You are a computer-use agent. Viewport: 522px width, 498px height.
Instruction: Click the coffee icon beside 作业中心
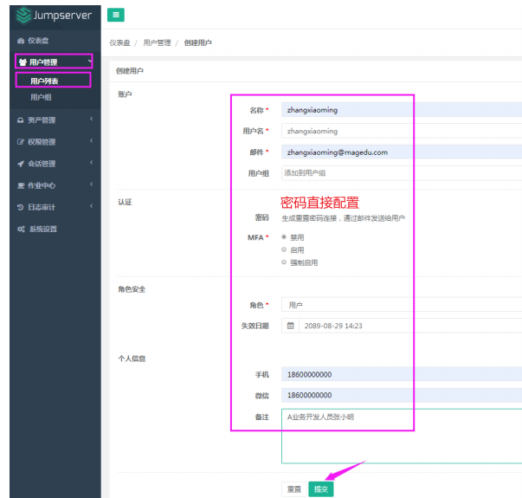pos(21,185)
